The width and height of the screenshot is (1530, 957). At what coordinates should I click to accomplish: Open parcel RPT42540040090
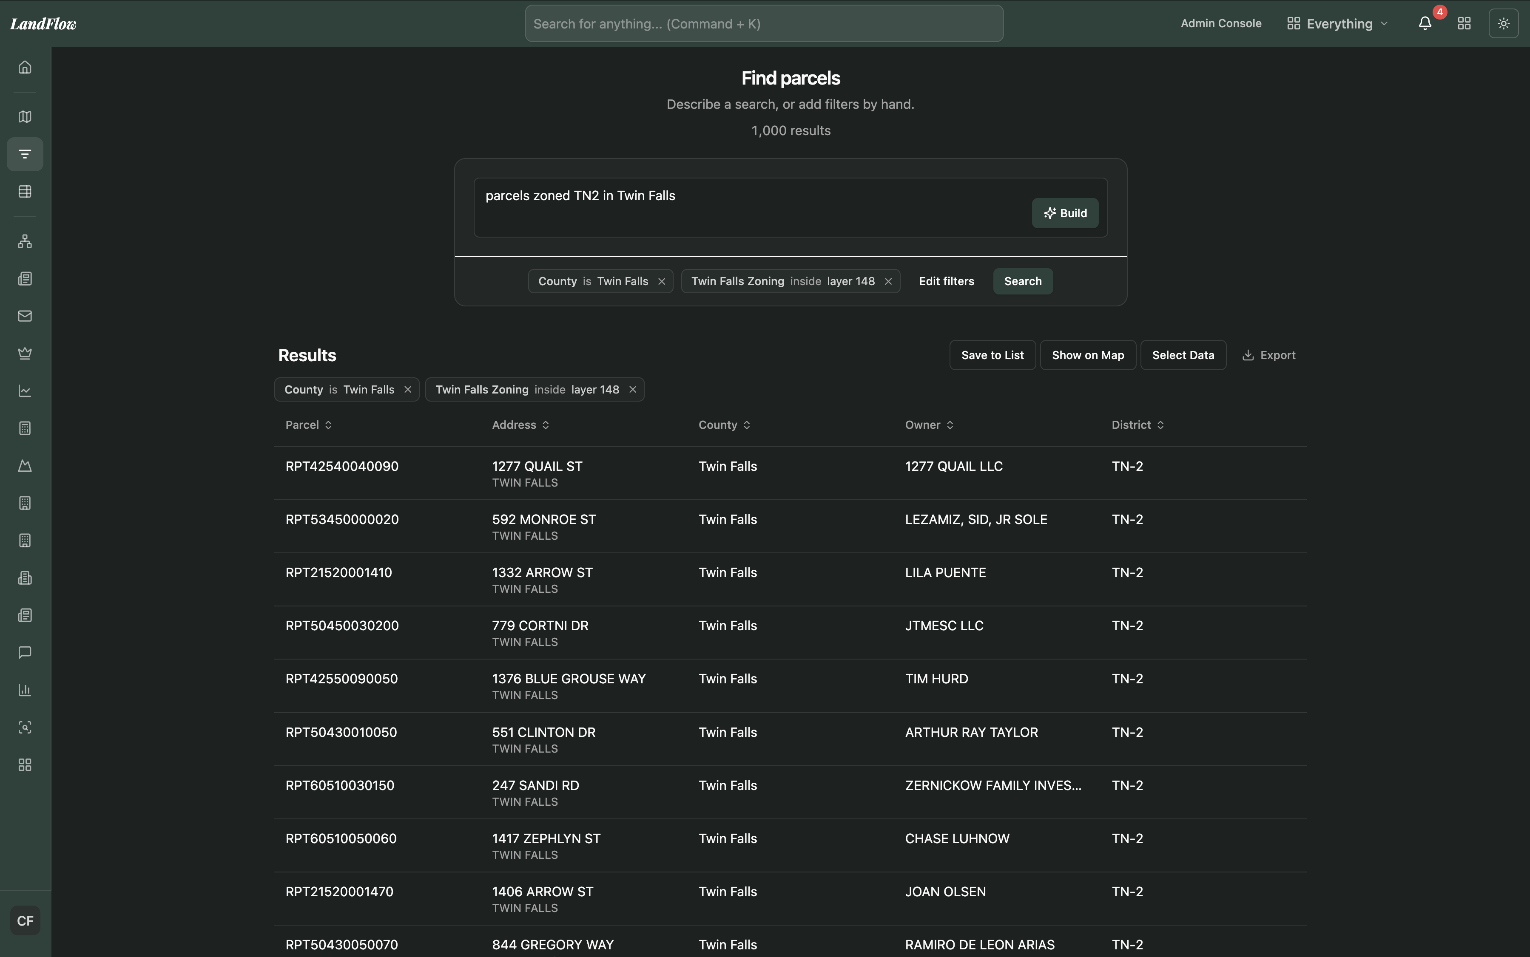342,467
